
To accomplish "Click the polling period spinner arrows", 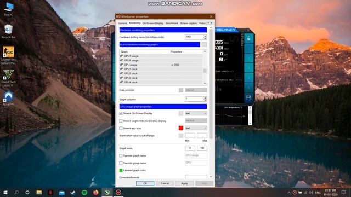I will pyautogui.click(x=205, y=37).
